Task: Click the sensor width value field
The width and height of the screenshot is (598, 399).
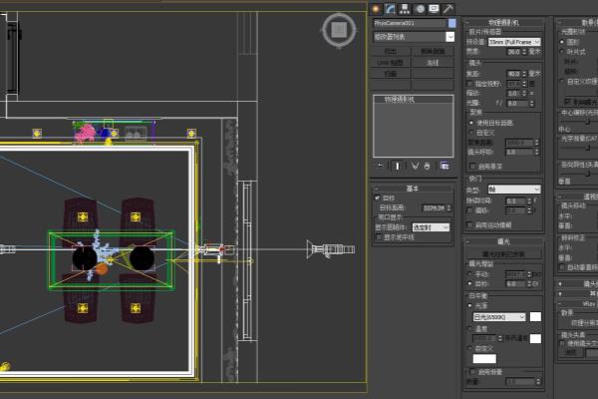Action: [x=514, y=52]
